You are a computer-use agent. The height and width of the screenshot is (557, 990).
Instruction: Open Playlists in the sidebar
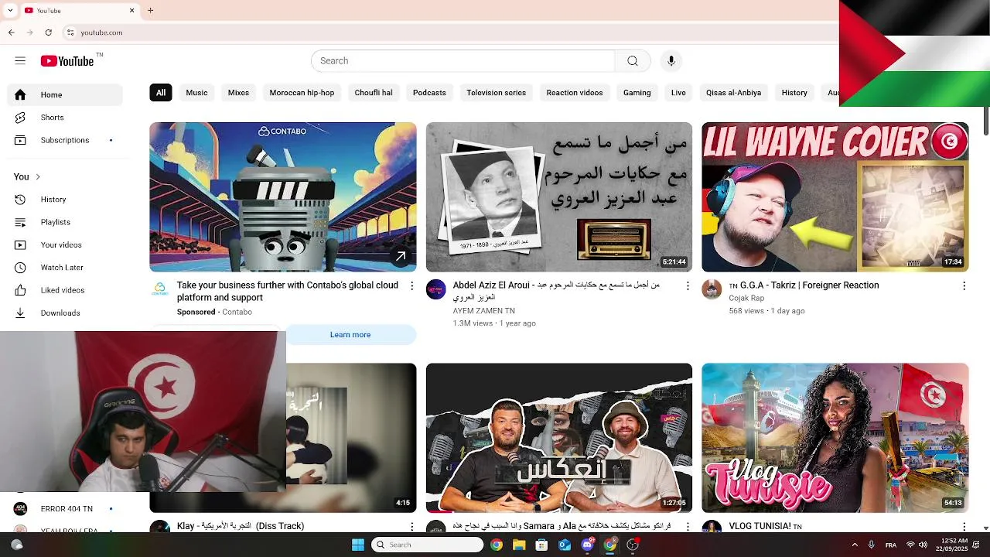coord(65,222)
